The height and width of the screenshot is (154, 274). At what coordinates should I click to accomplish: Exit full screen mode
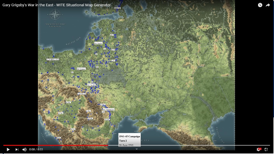[266, 149]
